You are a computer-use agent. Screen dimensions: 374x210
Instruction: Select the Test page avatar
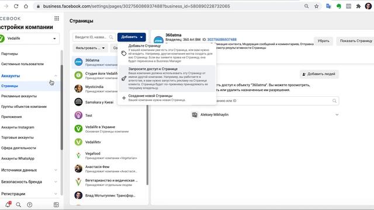[x=78, y=116]
